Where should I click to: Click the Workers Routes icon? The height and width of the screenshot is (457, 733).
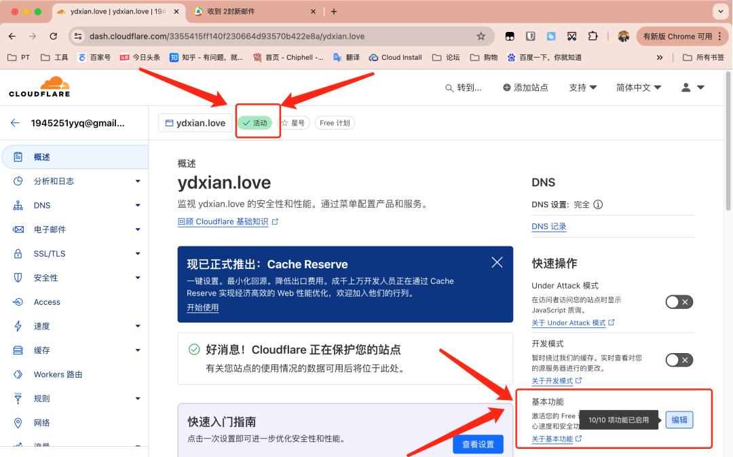click(x=18, y=374)
